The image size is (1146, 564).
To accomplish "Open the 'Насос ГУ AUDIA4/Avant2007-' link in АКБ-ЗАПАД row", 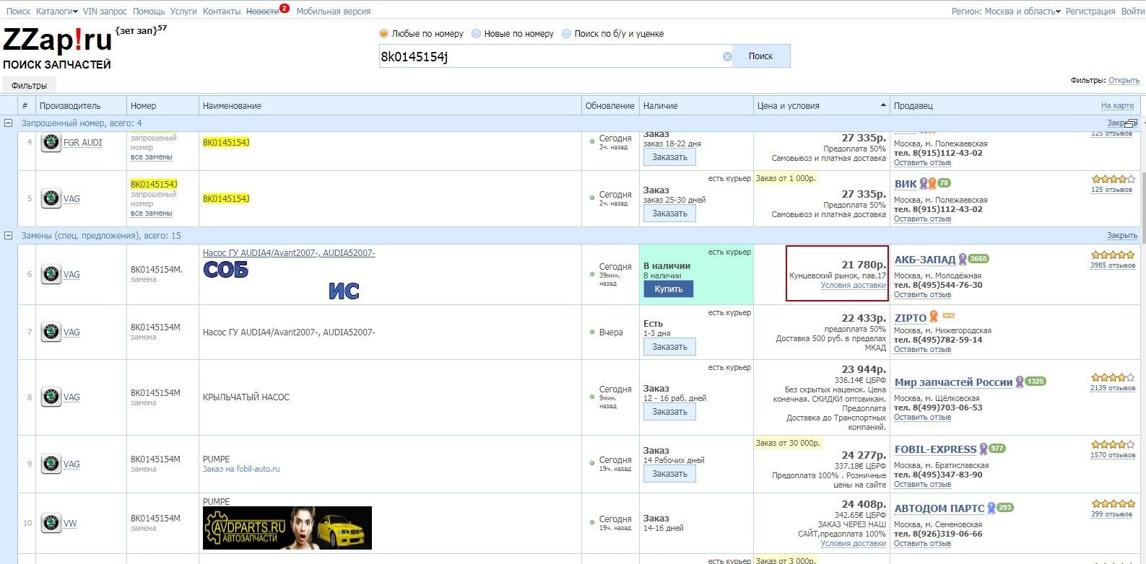I will coord(289,253).
